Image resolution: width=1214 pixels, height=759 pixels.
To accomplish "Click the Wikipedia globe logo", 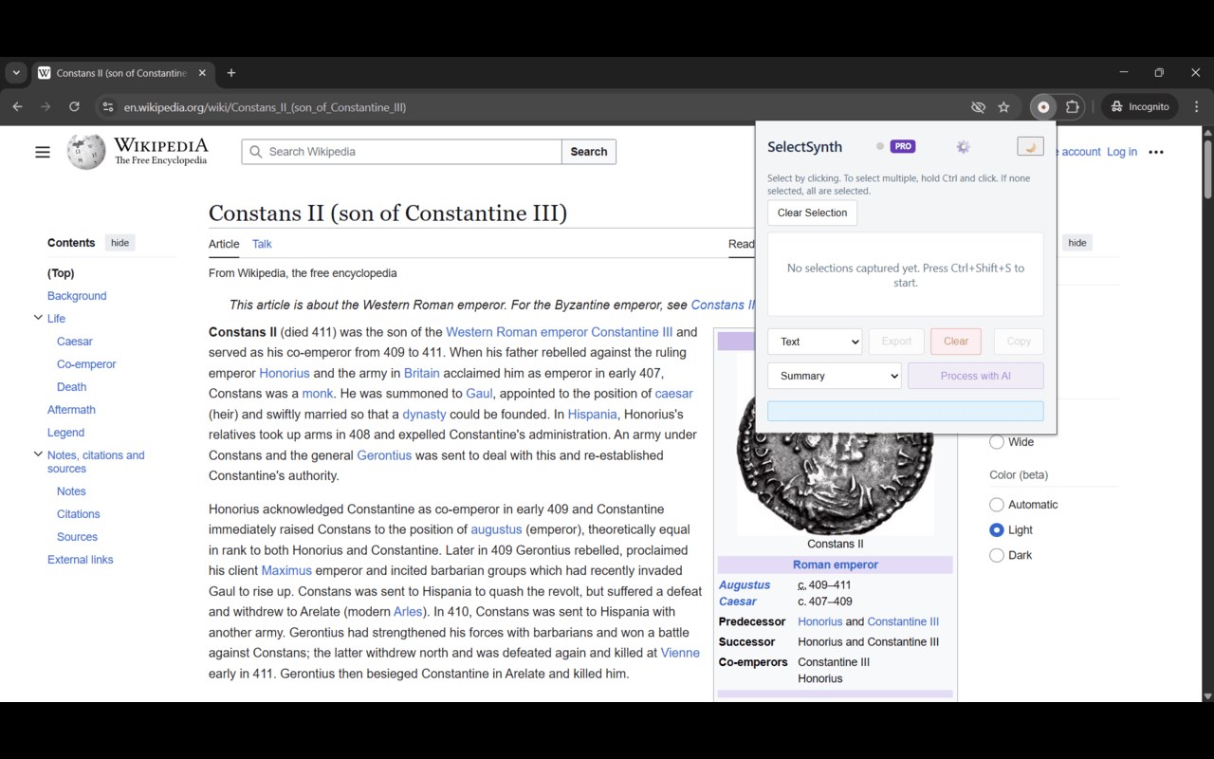I will coord(86,152).
